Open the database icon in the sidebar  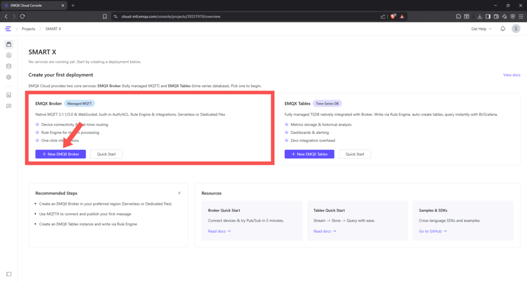pos(9,66)
